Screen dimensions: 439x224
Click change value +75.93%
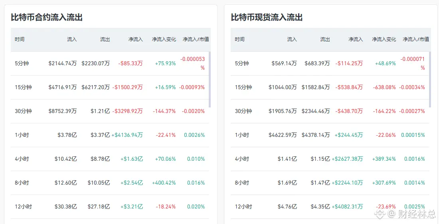[166, 63]
